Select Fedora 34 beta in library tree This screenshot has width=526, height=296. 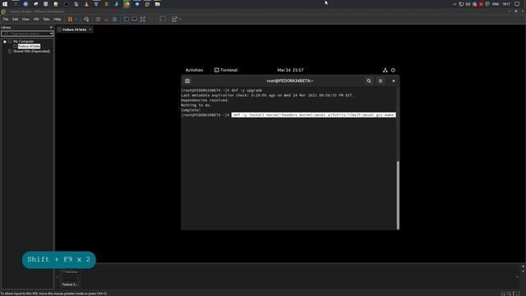29,46
